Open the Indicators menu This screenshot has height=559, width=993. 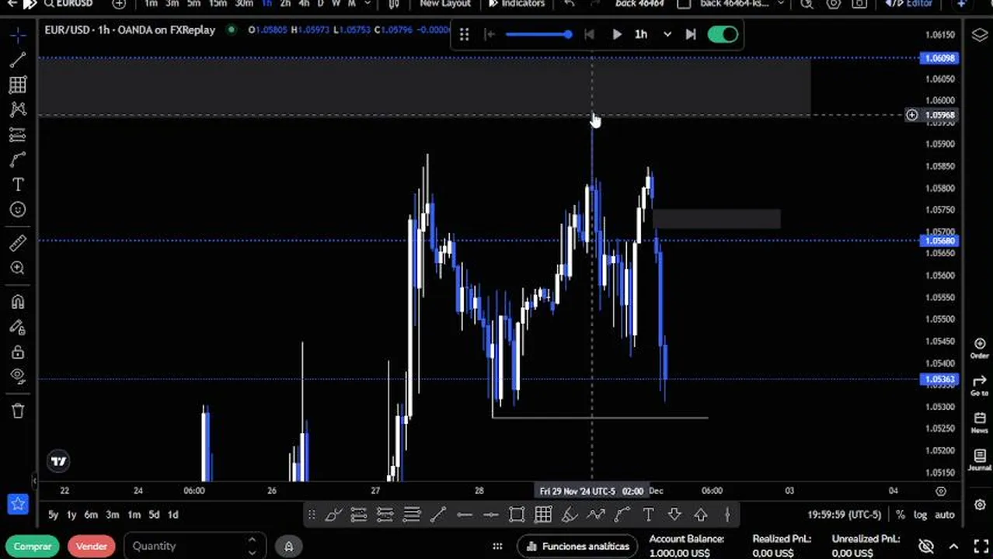(x=517, y=4)
